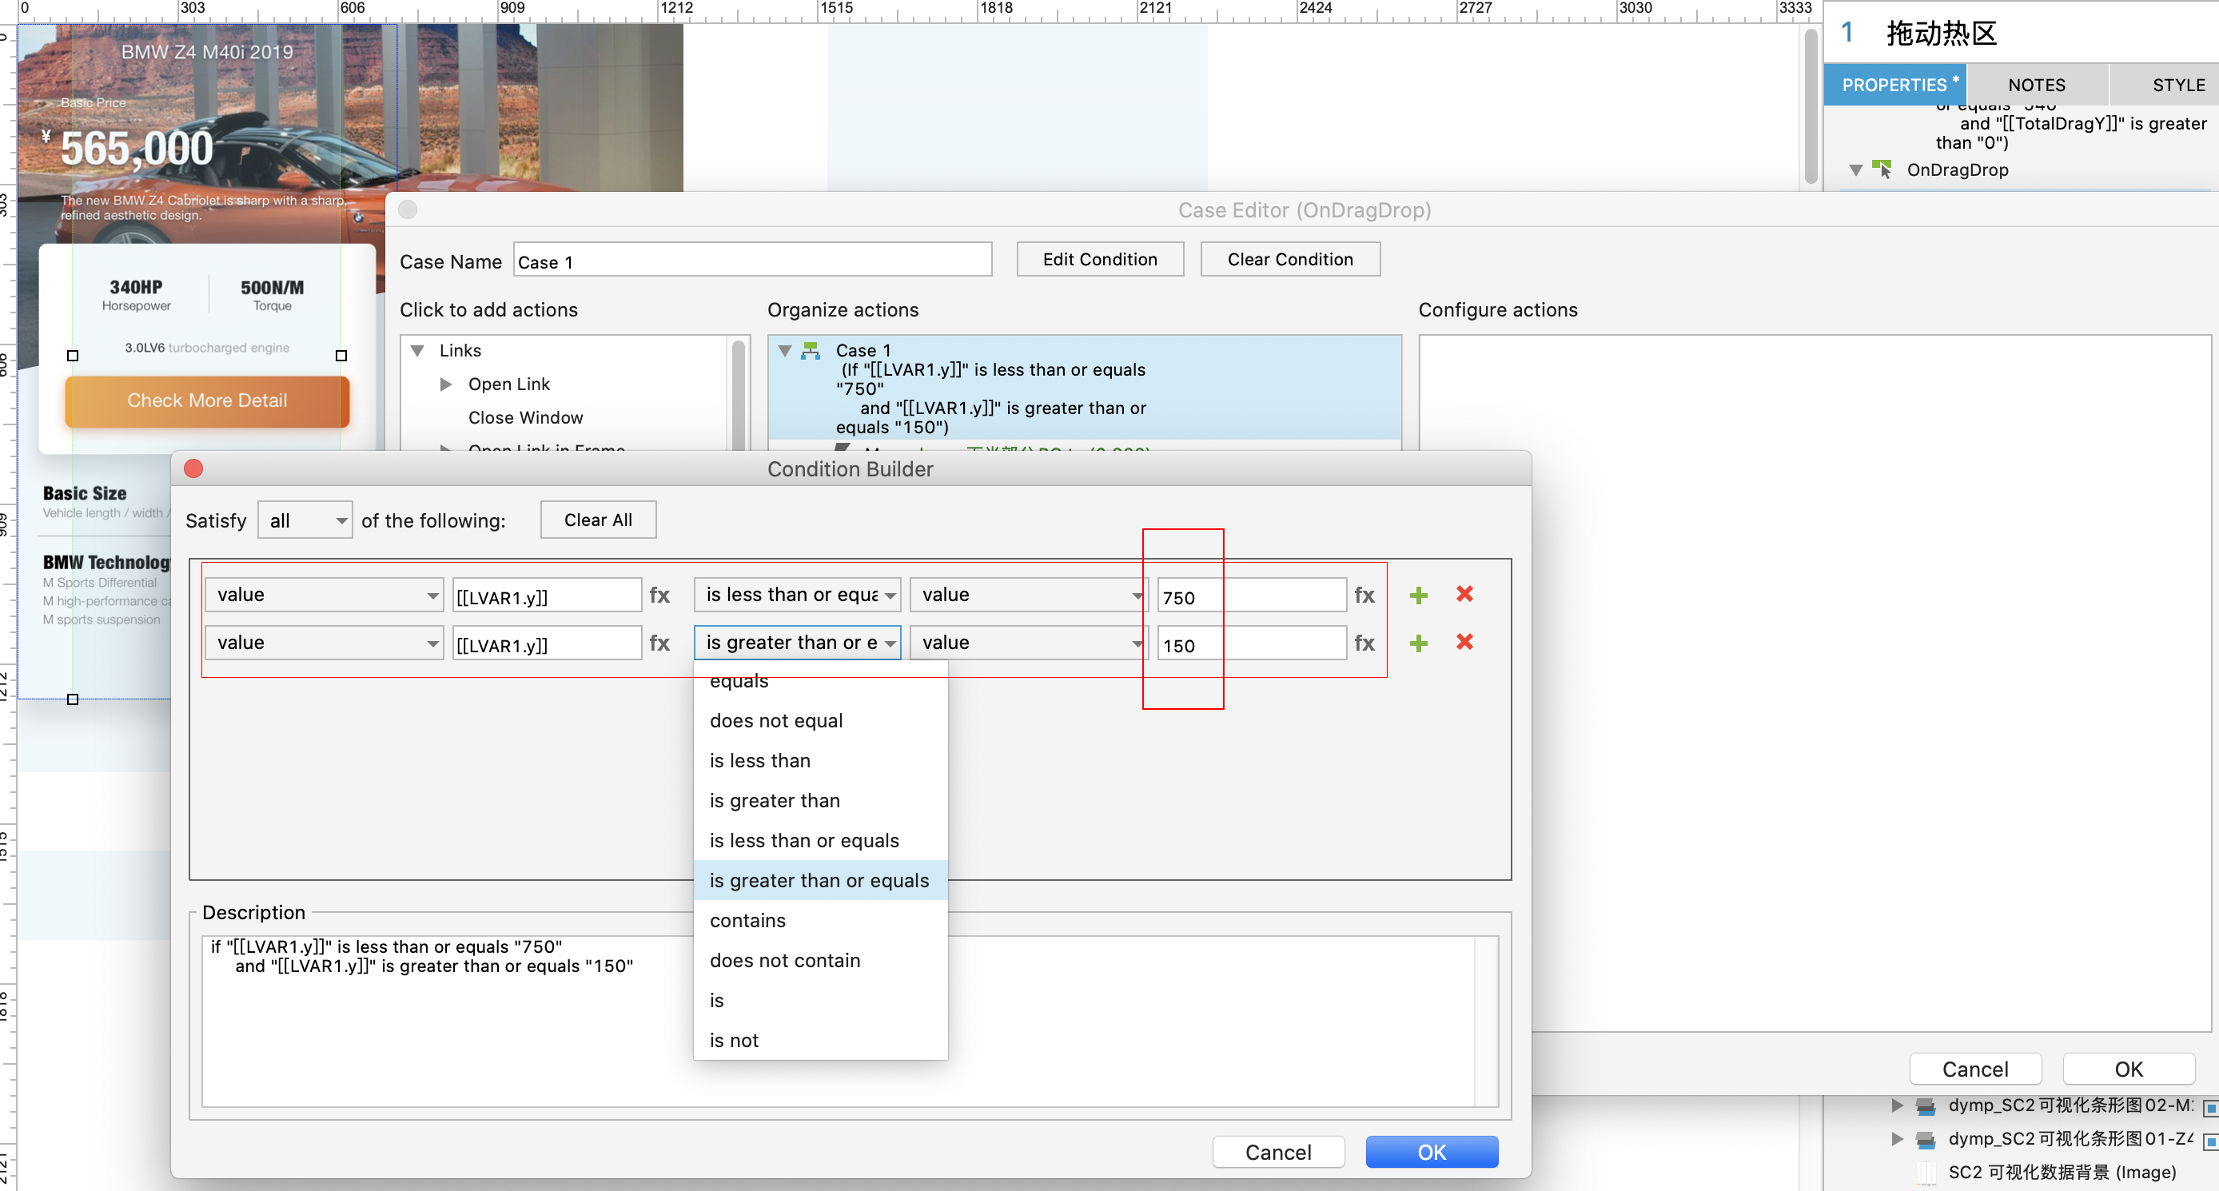
Task: Delete second condition row with red X
Action: click(1464, 643)
